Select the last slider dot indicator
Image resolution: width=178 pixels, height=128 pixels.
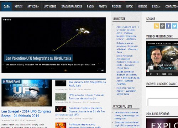pyautogui.click(x=11, y=20)
